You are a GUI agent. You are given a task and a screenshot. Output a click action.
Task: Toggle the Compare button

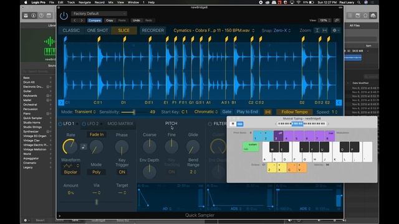click(x=95, y=21)
